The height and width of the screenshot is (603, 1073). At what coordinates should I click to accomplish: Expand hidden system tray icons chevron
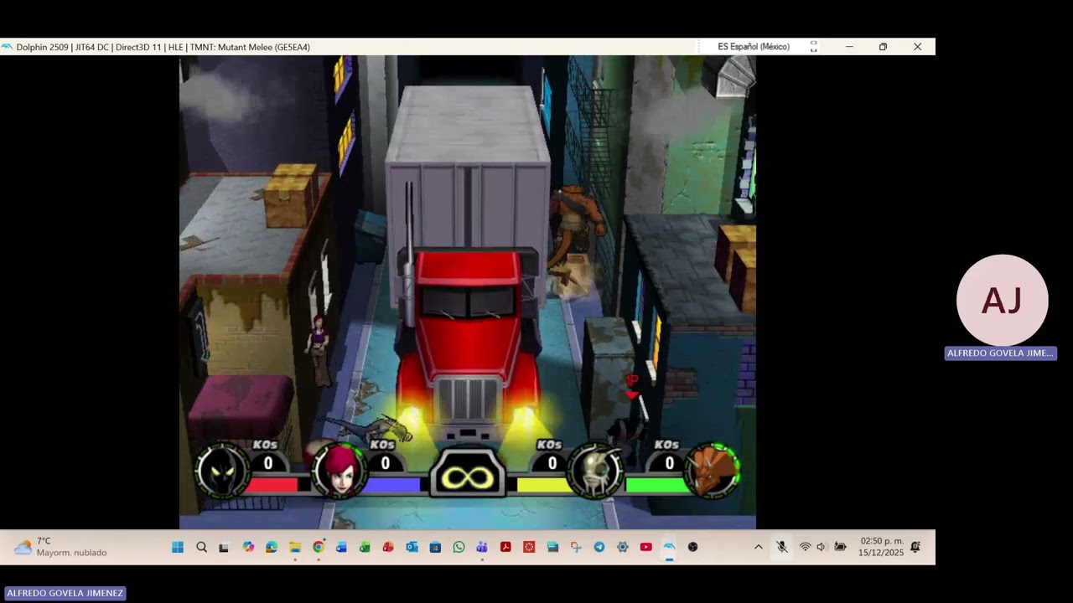coord(758,547)
